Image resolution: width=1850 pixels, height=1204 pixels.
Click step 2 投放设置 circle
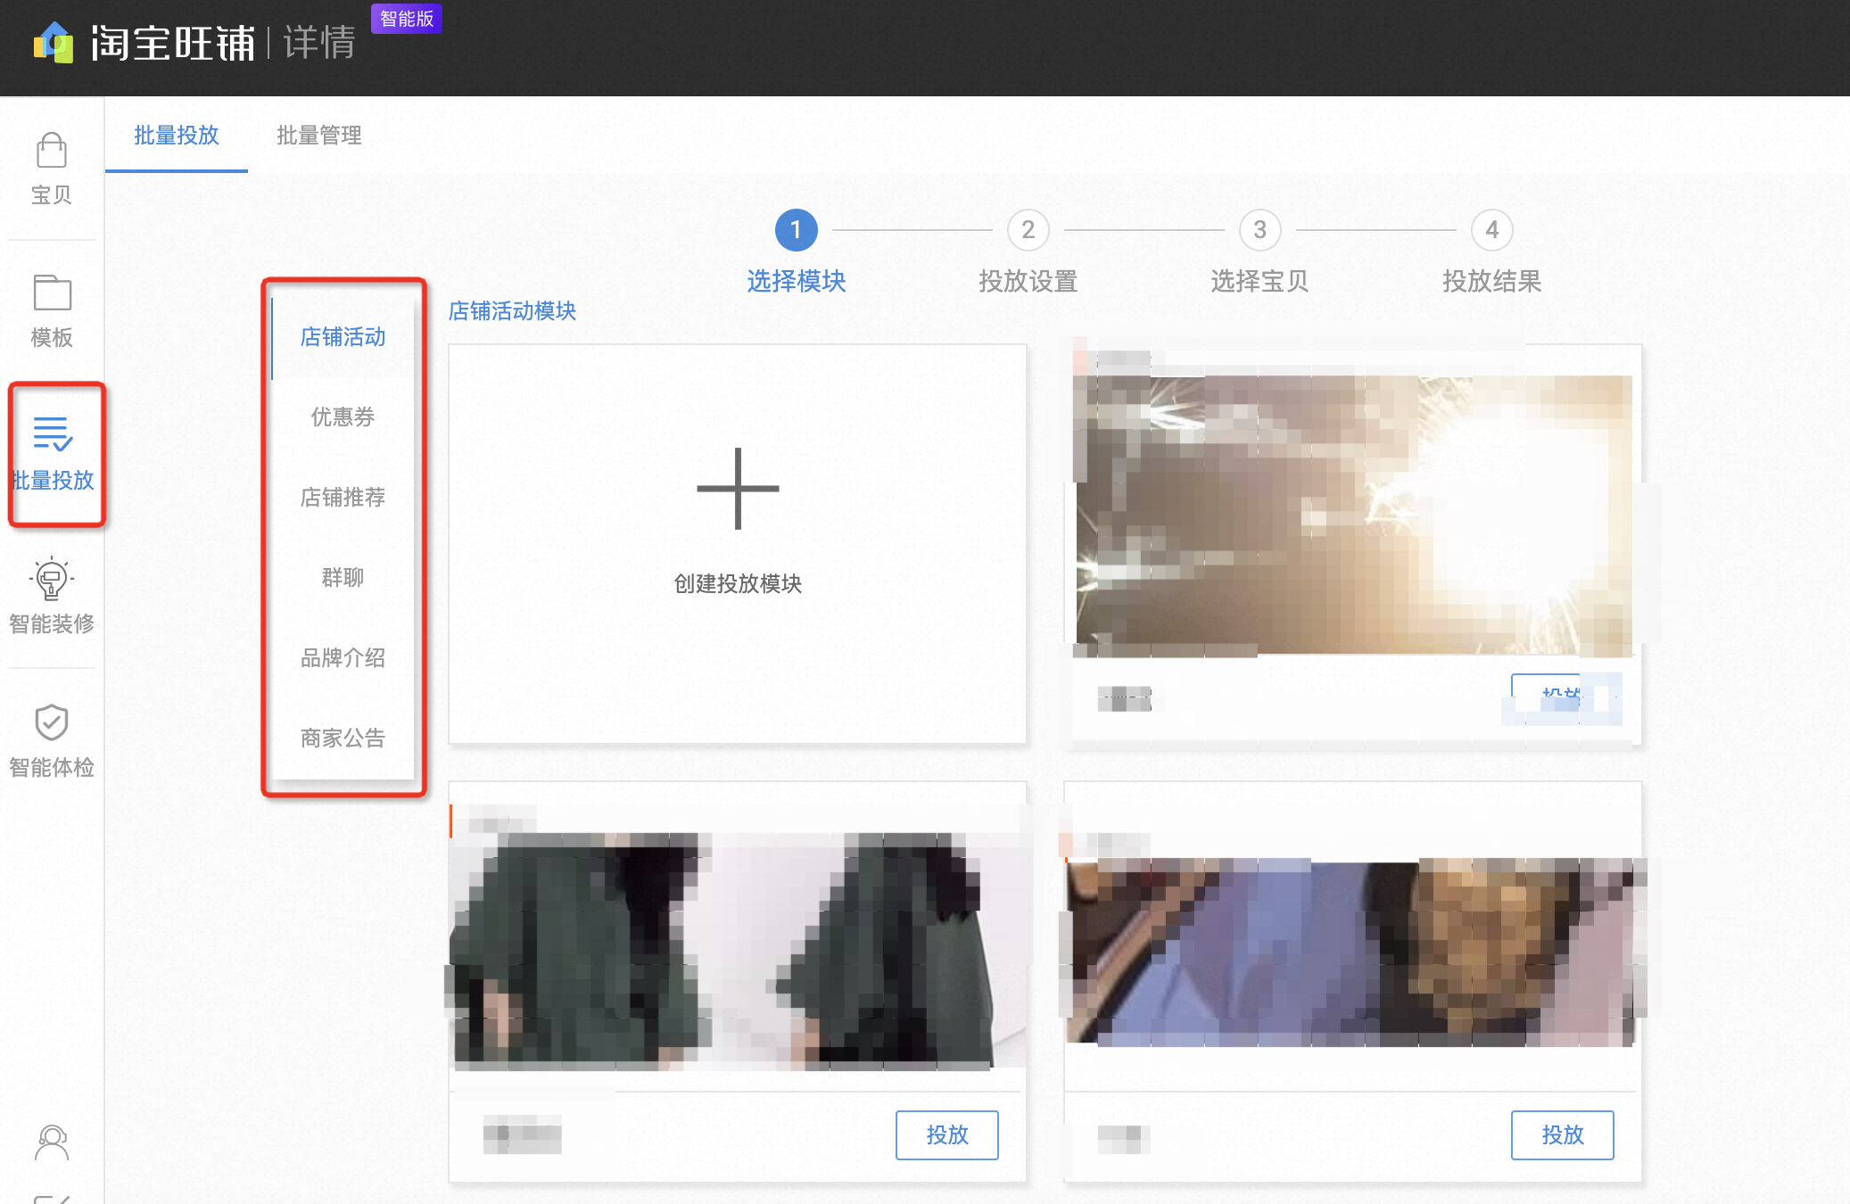(1028, 230)
